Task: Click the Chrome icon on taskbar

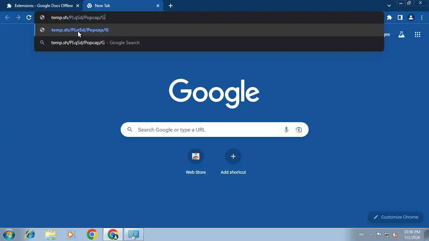Action: pyautogui.click(x=92, y=235)
